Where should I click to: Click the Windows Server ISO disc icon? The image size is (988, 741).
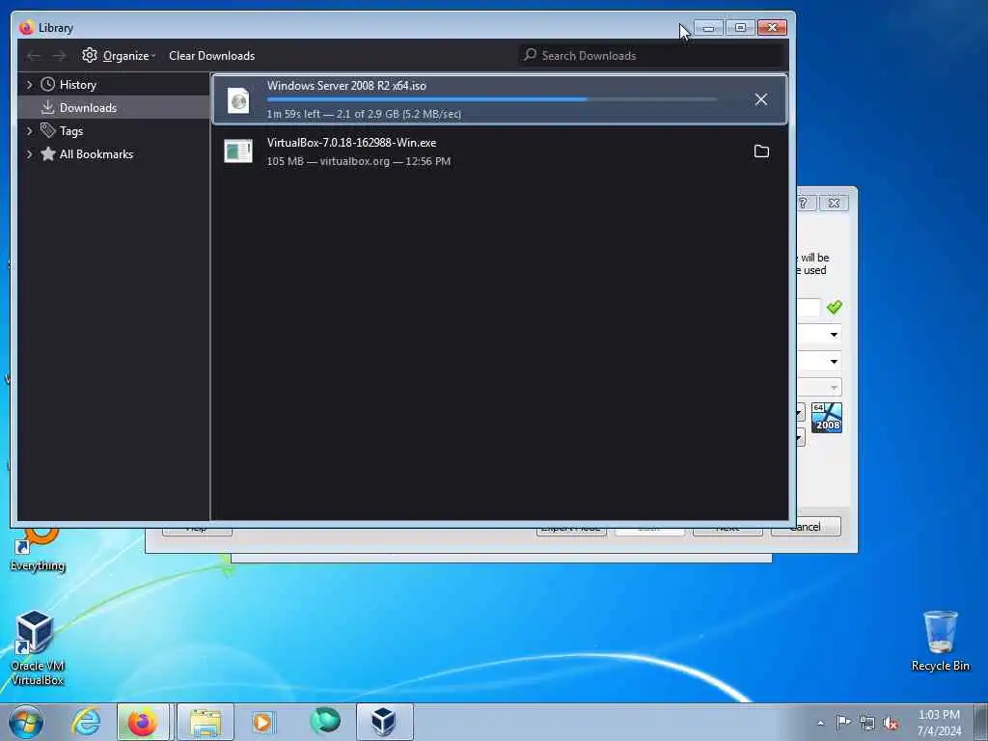click(239, 100)
